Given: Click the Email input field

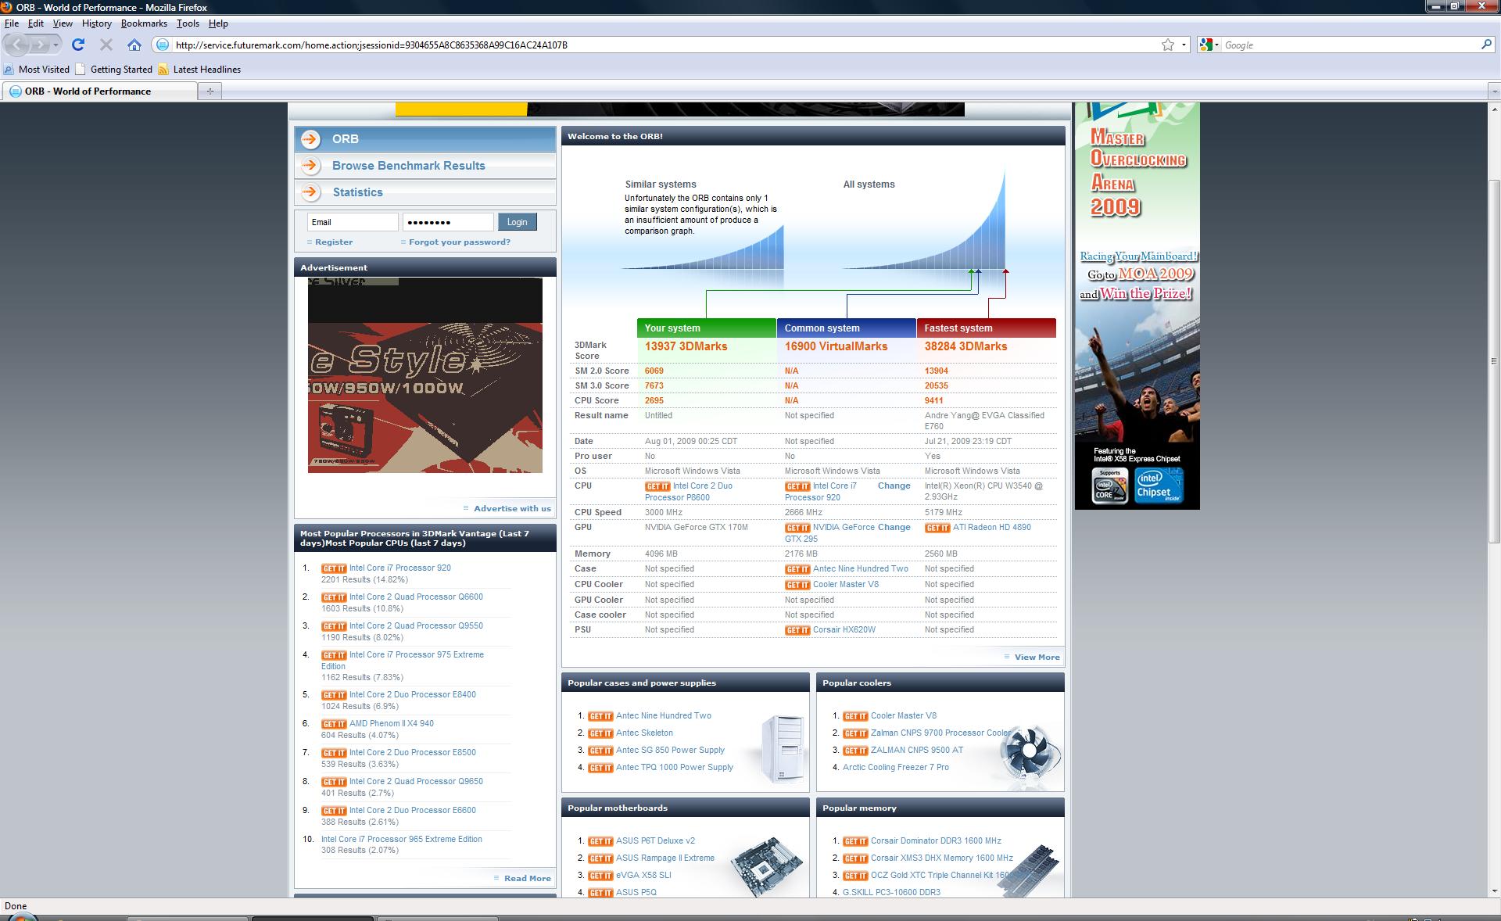Looking at the screenshot, I should point(353,222).
